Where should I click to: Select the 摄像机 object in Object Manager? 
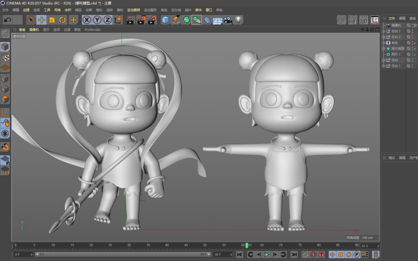point(396,25)
